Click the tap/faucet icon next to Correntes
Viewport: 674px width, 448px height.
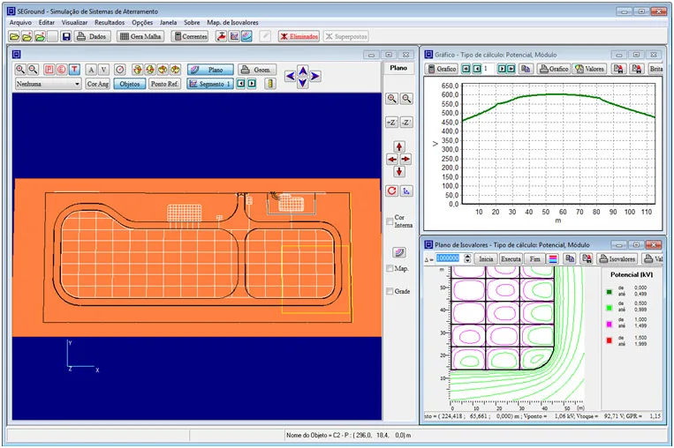[222, 36]
